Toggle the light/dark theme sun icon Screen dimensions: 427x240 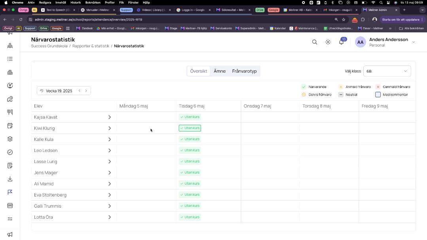coord(328,42)
